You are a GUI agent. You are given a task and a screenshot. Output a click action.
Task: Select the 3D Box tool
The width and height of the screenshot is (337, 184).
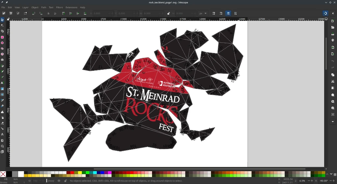coord(2,54)
